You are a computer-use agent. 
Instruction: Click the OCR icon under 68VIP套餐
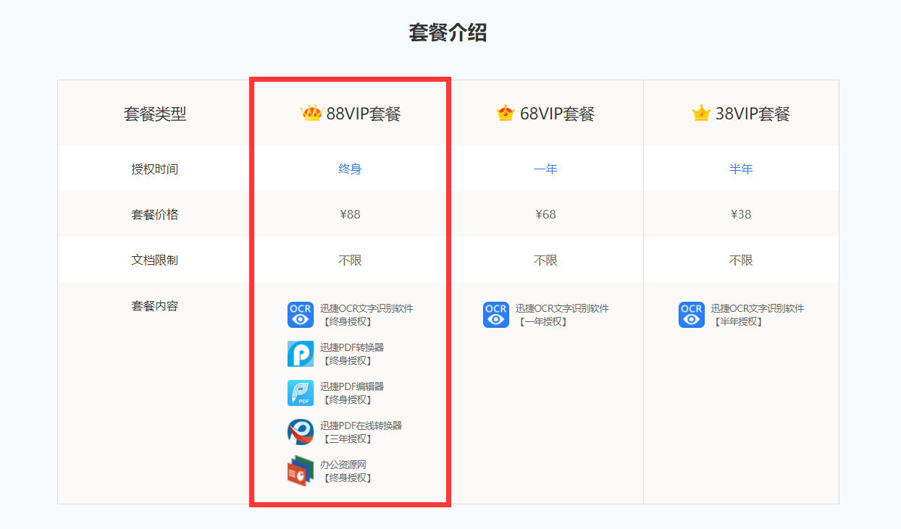495,314
